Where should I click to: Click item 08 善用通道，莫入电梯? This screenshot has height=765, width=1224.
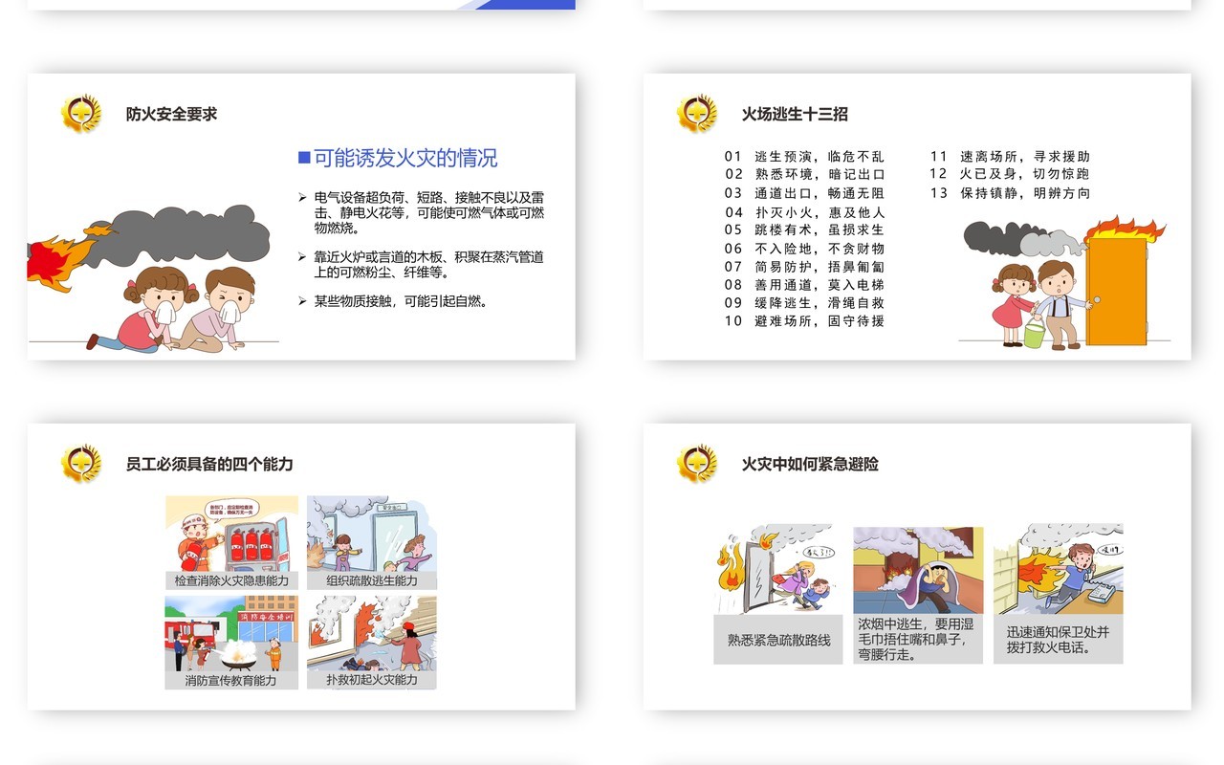tap(804, 285)
